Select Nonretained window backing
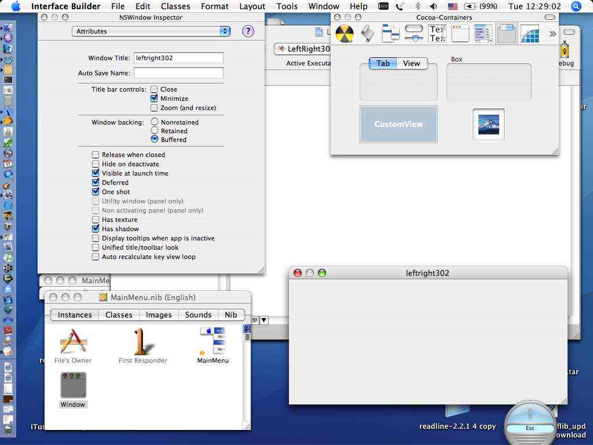Viewport: 593px width, 445px height. [154, 122]
